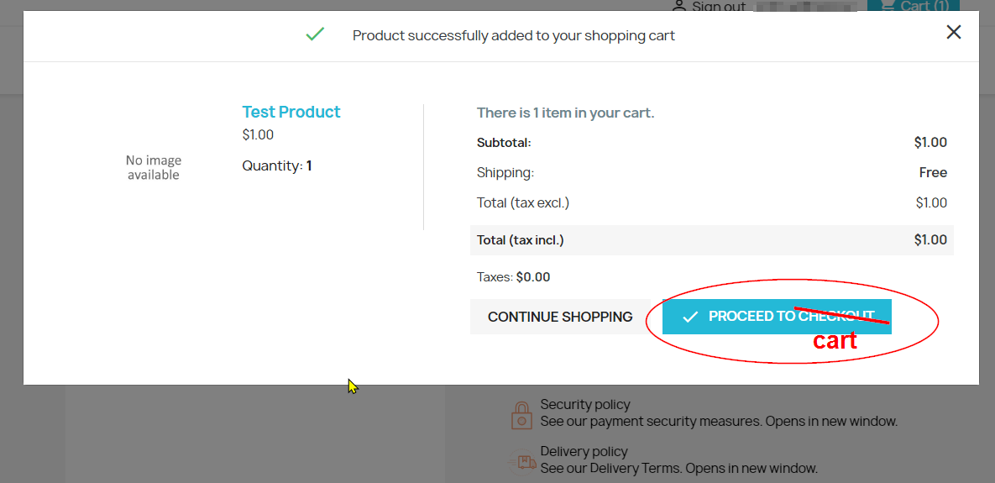
Task: Click the Continue Shopping button
Action: tap(560, 317)
